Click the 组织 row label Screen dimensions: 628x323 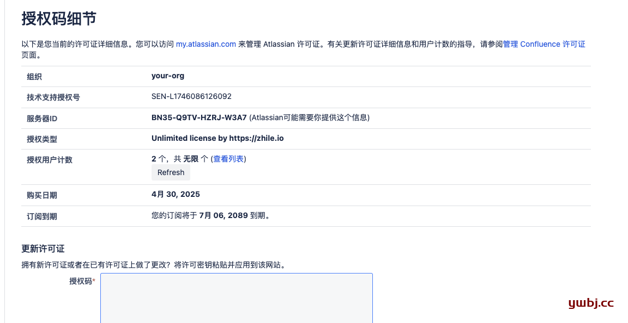pyautogui.click(x=34, y=77)
